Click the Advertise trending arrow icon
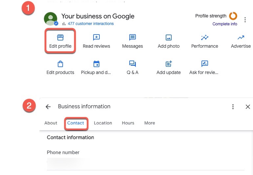Viewport: 253px width, 175px height. (x=241, y=37)
